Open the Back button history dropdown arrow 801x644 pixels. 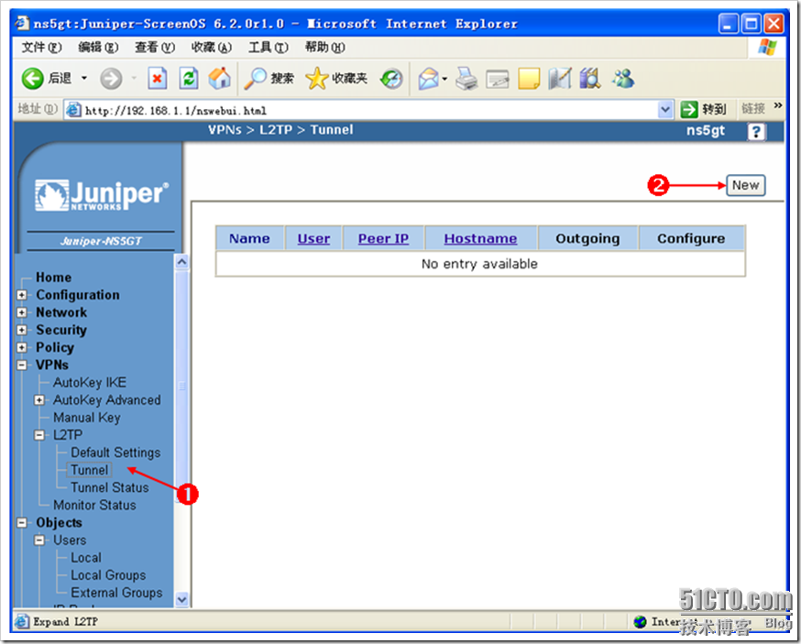[x=84, y=79]
